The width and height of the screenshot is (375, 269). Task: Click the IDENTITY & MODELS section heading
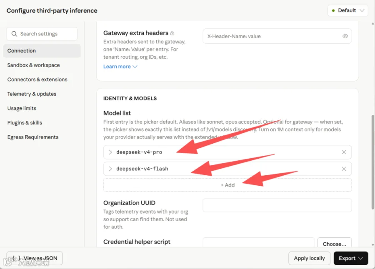pos(130,98)
